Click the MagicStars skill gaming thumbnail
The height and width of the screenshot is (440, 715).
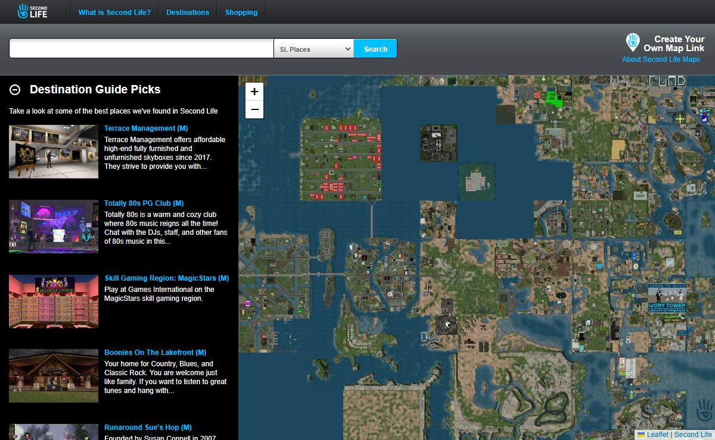coord(54,301)
